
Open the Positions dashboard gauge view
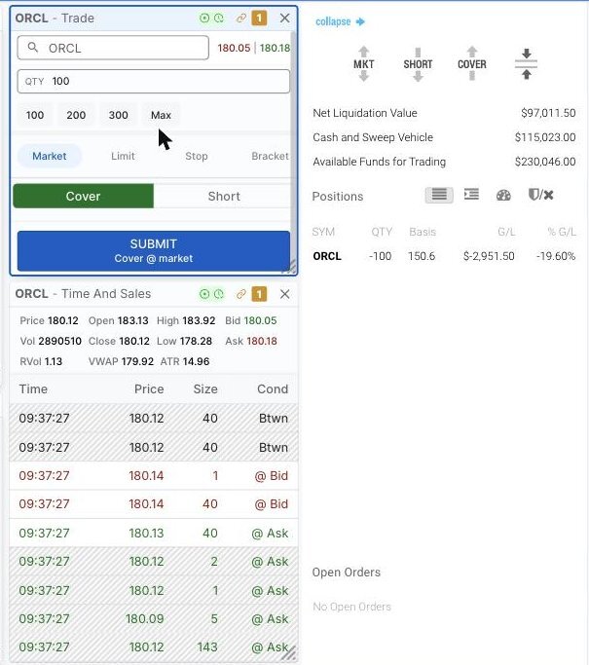[503, 195]
